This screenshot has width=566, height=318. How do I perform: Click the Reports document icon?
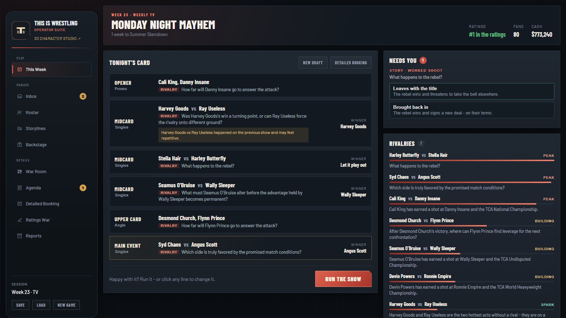(x=20, y=236)
